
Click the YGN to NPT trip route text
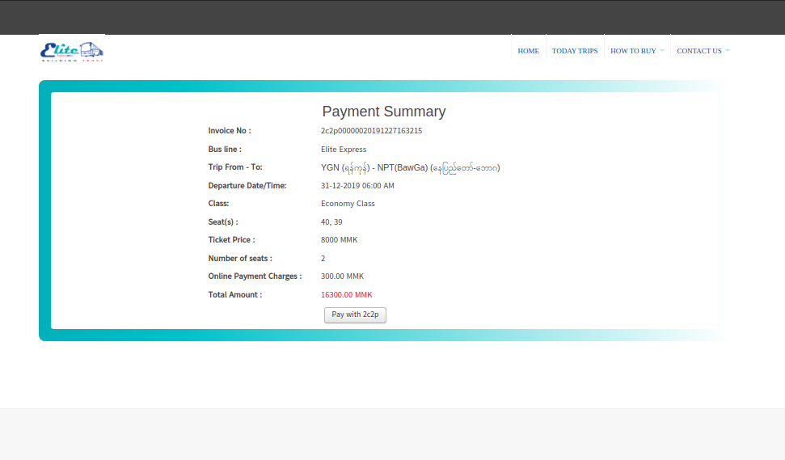click(410, 168)
